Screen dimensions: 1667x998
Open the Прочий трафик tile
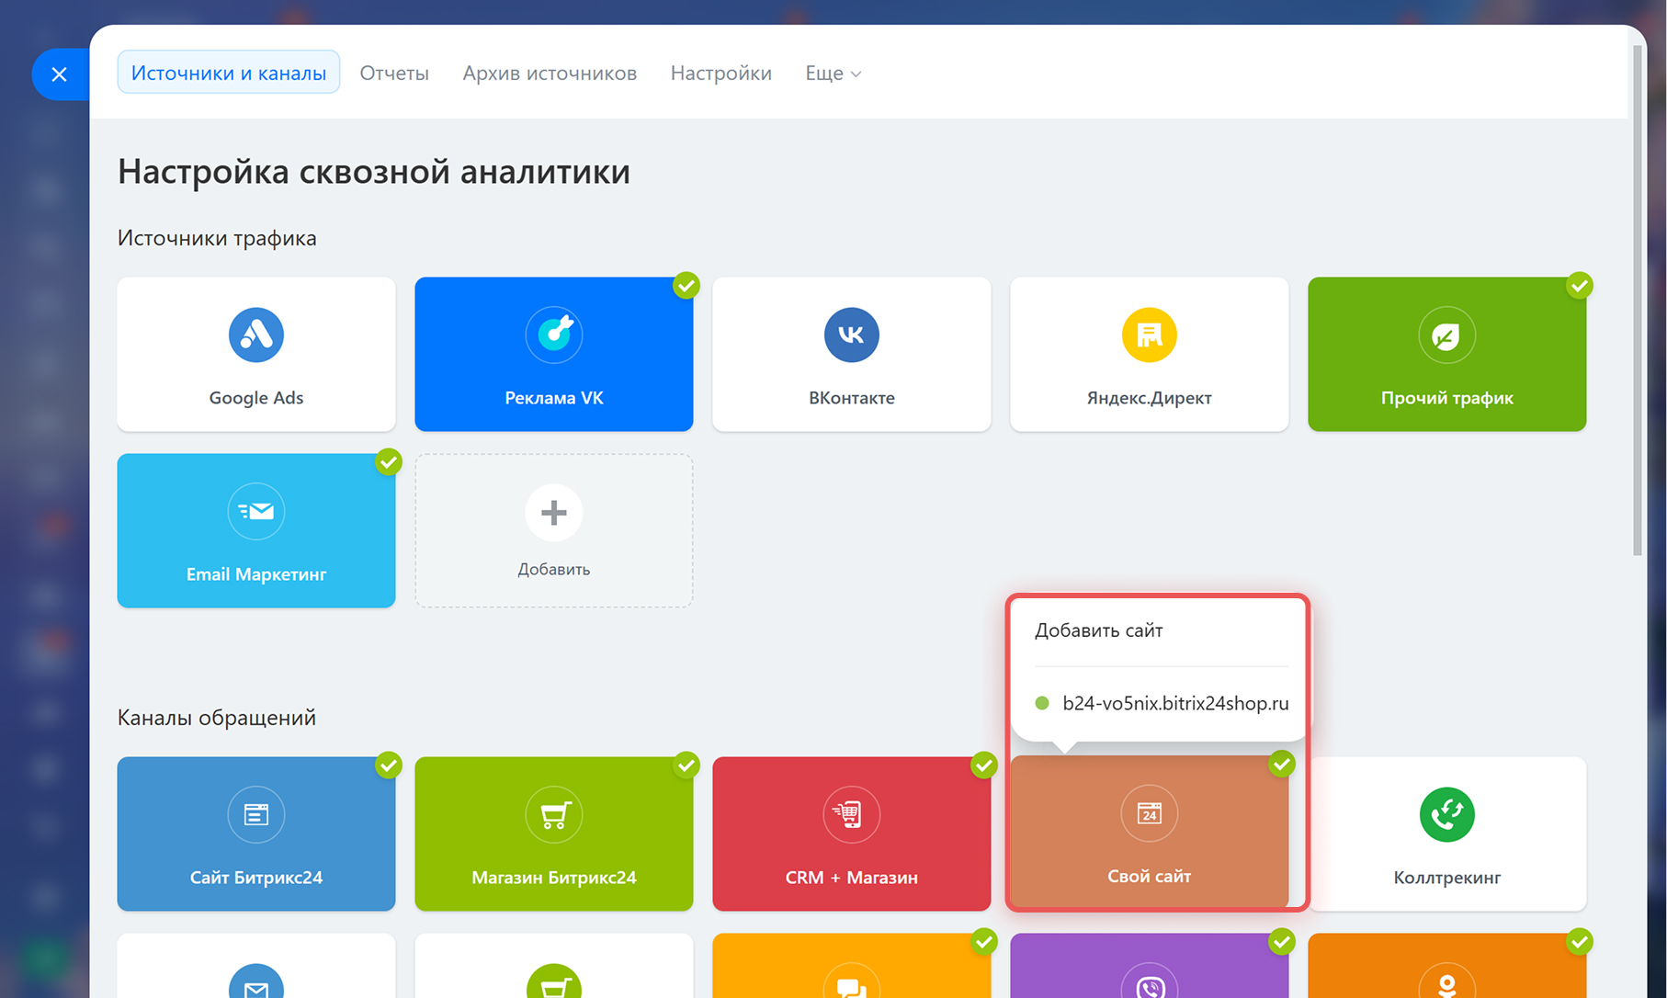click(1447, 354)
